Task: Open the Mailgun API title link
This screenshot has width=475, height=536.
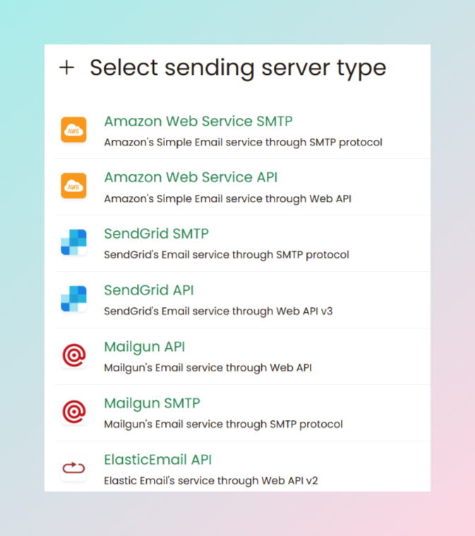Action: coord(145,347)
